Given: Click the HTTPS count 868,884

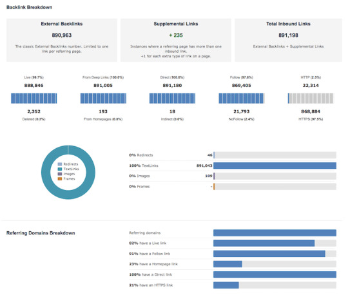Looking at the screenshot, I should pos(311,111).
